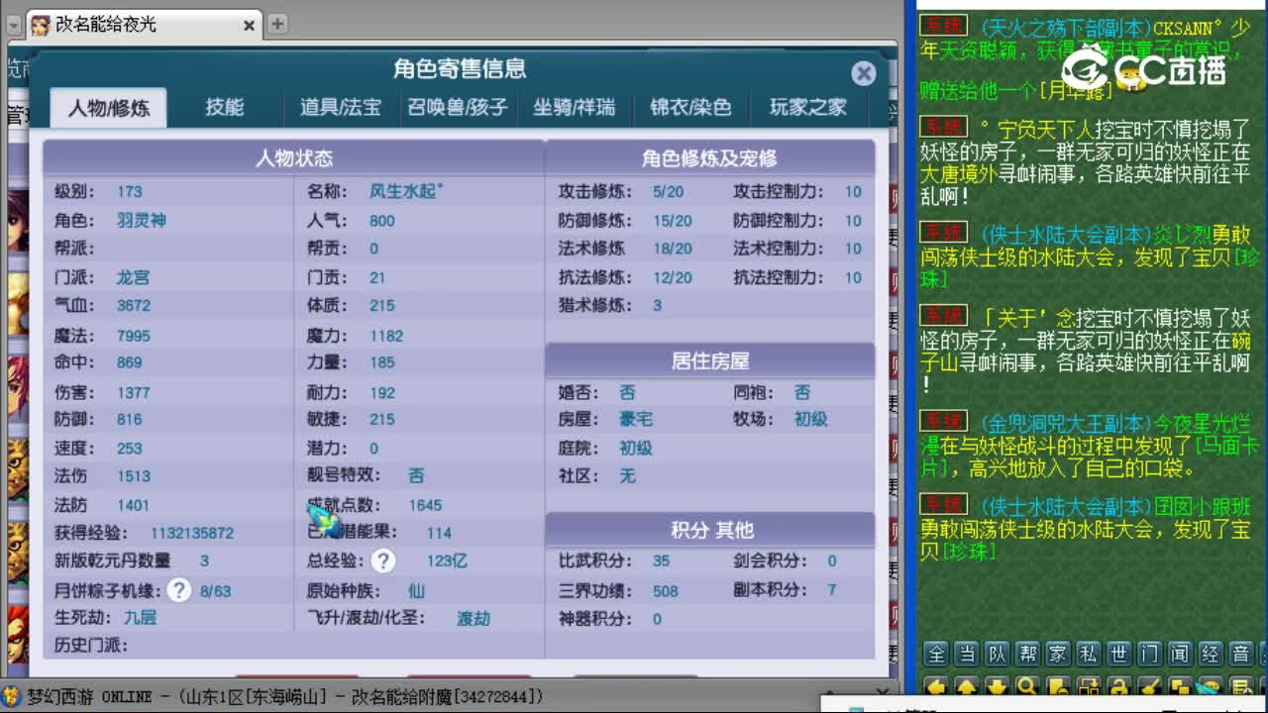Switch to the 锦衣/染色 tab
The width and height of the screenshot is (1268, 713).
[690, 107]
